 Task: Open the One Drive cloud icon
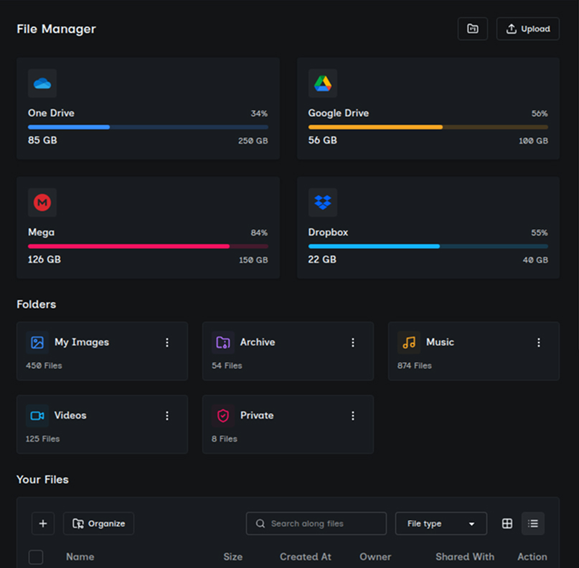point(42,84)
